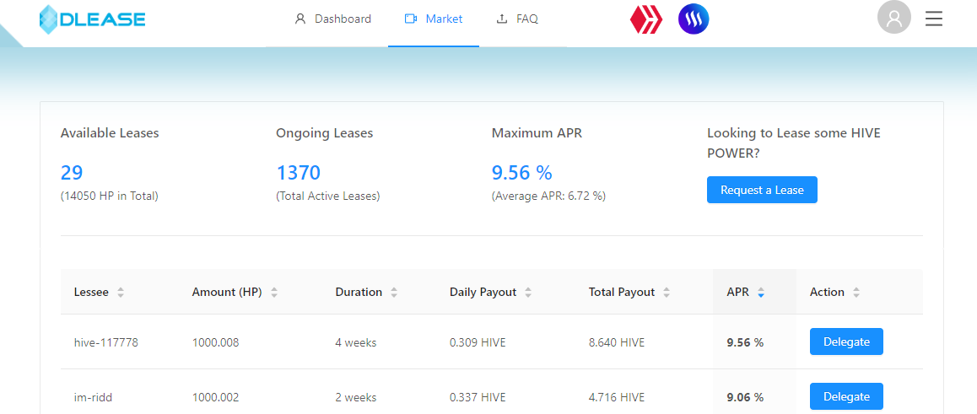Switch to the Hive blockchain logo
Viewport: 977px width, 414px height.
point(646,19)
